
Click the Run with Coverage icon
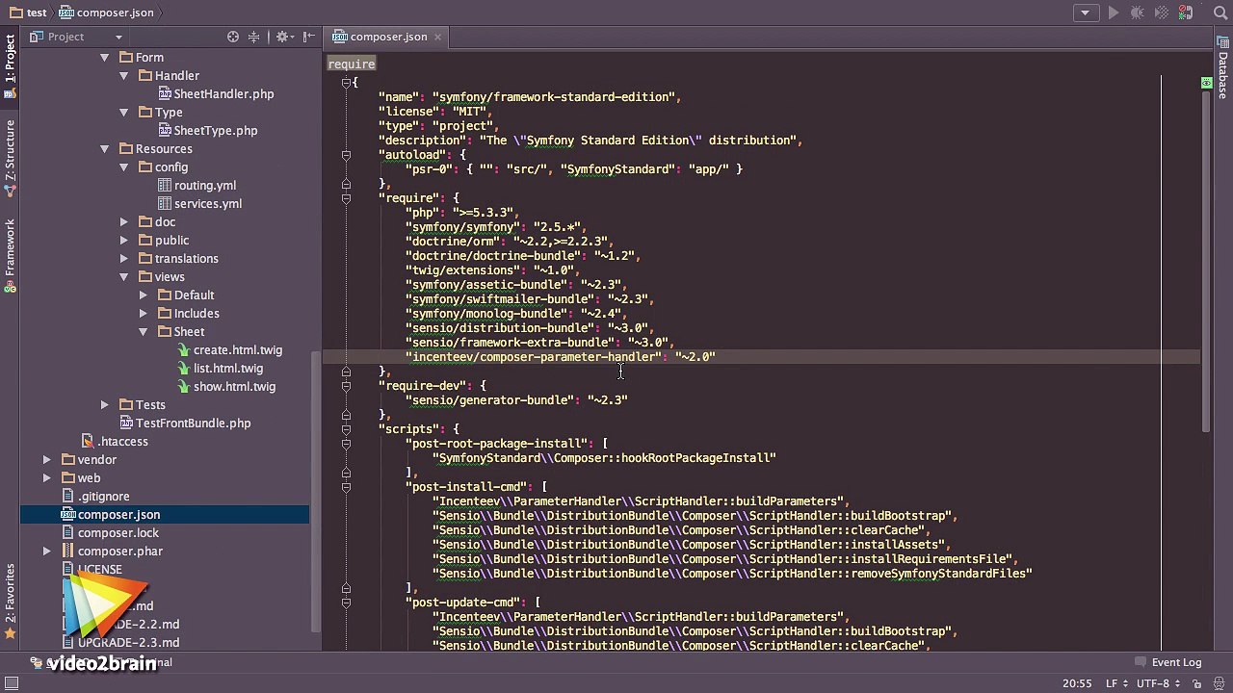pos(1161,13)
